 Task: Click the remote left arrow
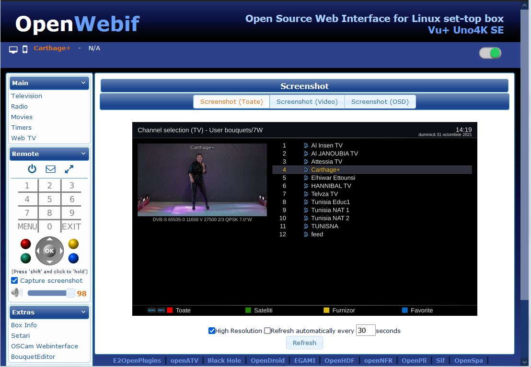(38, 251)
